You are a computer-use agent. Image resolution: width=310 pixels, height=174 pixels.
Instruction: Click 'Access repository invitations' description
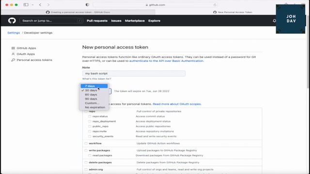pos(155,131)
